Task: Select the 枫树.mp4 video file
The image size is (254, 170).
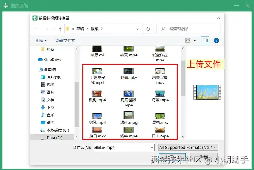Action: tap(97, 96)
